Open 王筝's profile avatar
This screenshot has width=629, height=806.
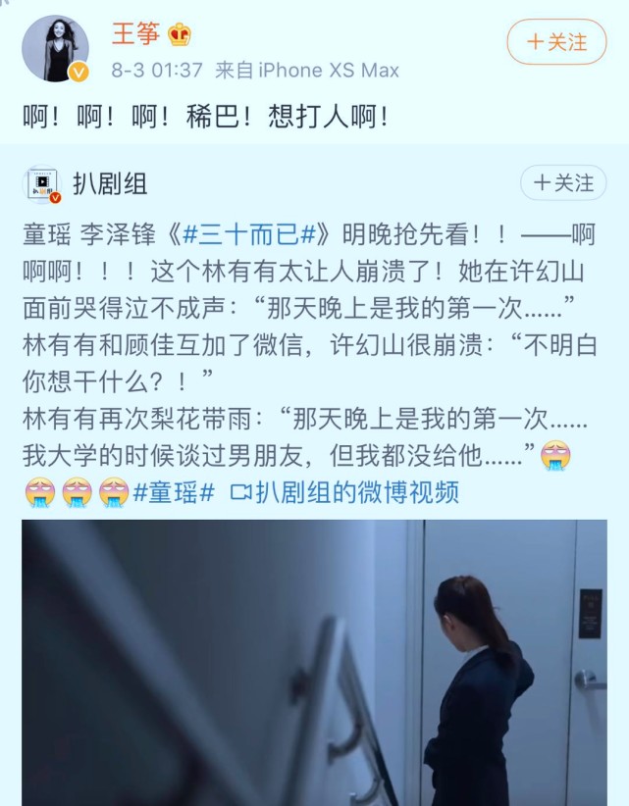click(x=55, y=48)
